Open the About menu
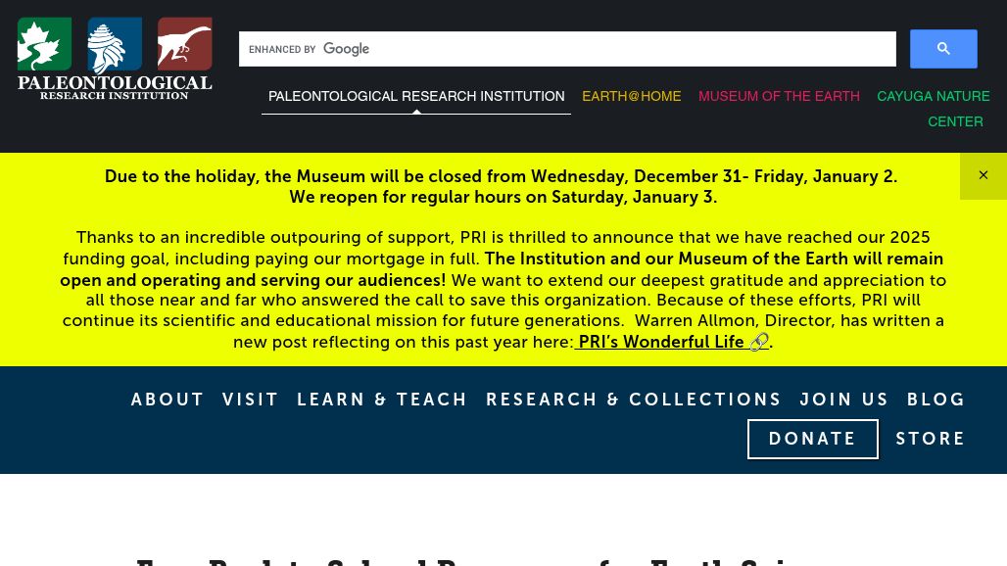The height and width of the screenshot is (566, 1007). (x=168, y=400)
